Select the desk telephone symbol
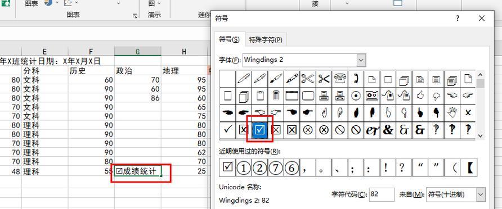Image resolution: width=502 pixels, height=209 pixels. pyautogui.click(x=340, y=79)
